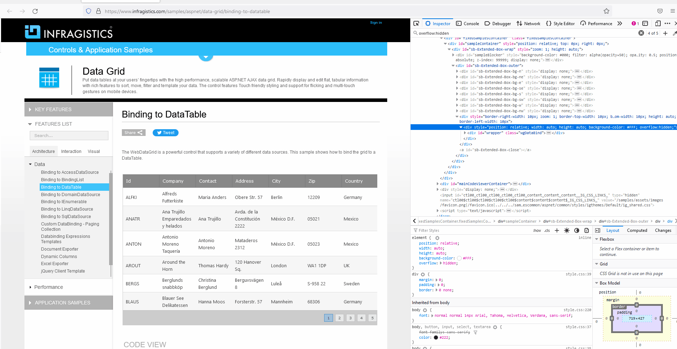Open the eyedropper from the search bar
677x349 pixels.
[675, 33]
